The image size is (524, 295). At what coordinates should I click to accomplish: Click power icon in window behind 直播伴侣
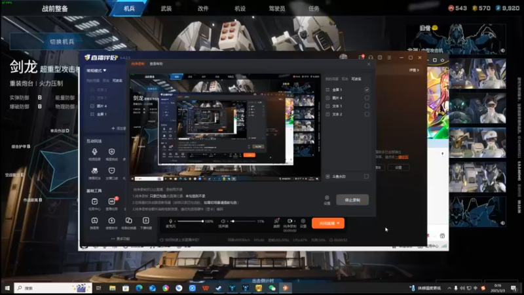tap(443, 60)
